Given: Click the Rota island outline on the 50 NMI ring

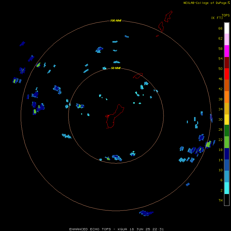Looking at the screenshot, I should [138, 75].
